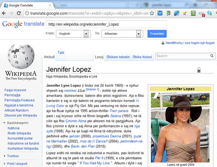Image resolution: width=217 pixels, height=167 pixels.
Task: Open the Talk tab
Action: [61, 53]
